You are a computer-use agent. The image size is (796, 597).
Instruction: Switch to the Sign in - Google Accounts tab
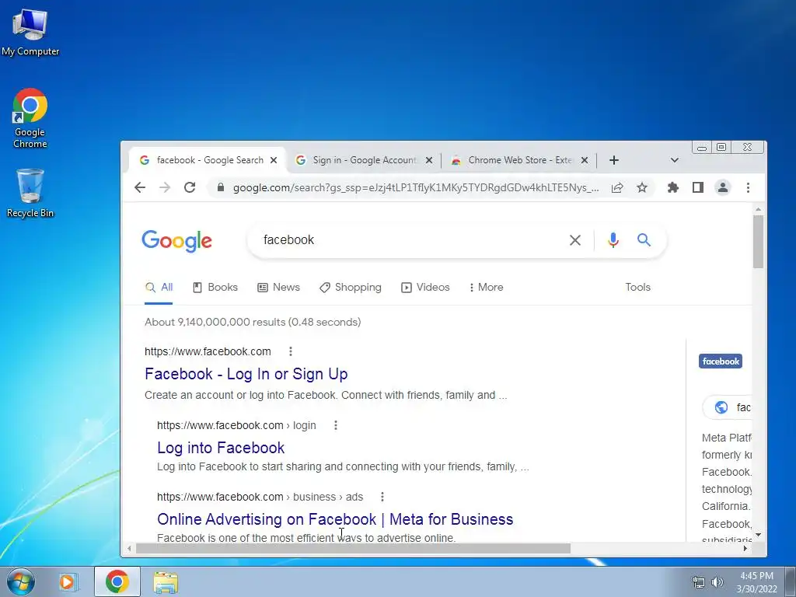[x=364, y=160]
